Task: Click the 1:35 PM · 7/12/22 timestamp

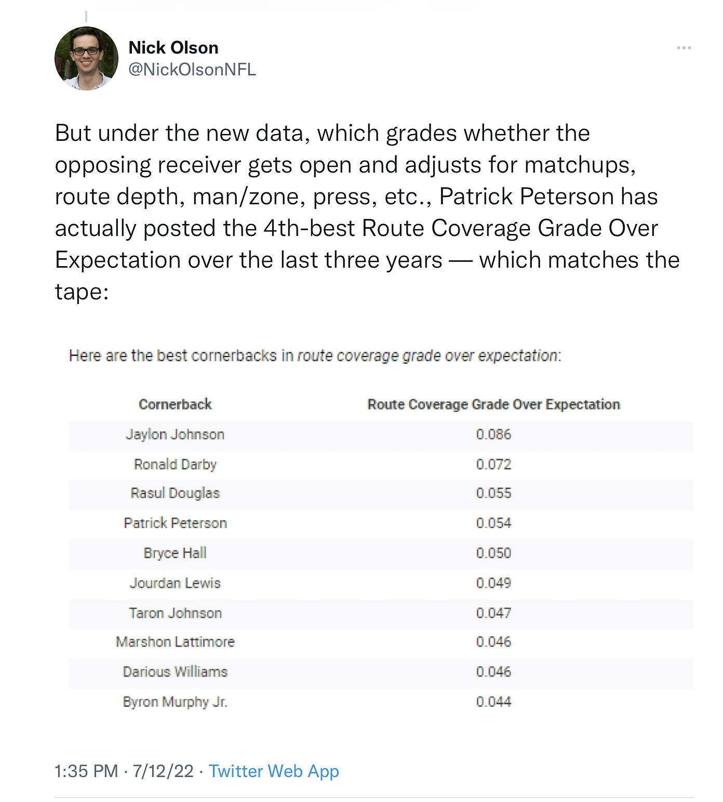Action: [124, 771]
